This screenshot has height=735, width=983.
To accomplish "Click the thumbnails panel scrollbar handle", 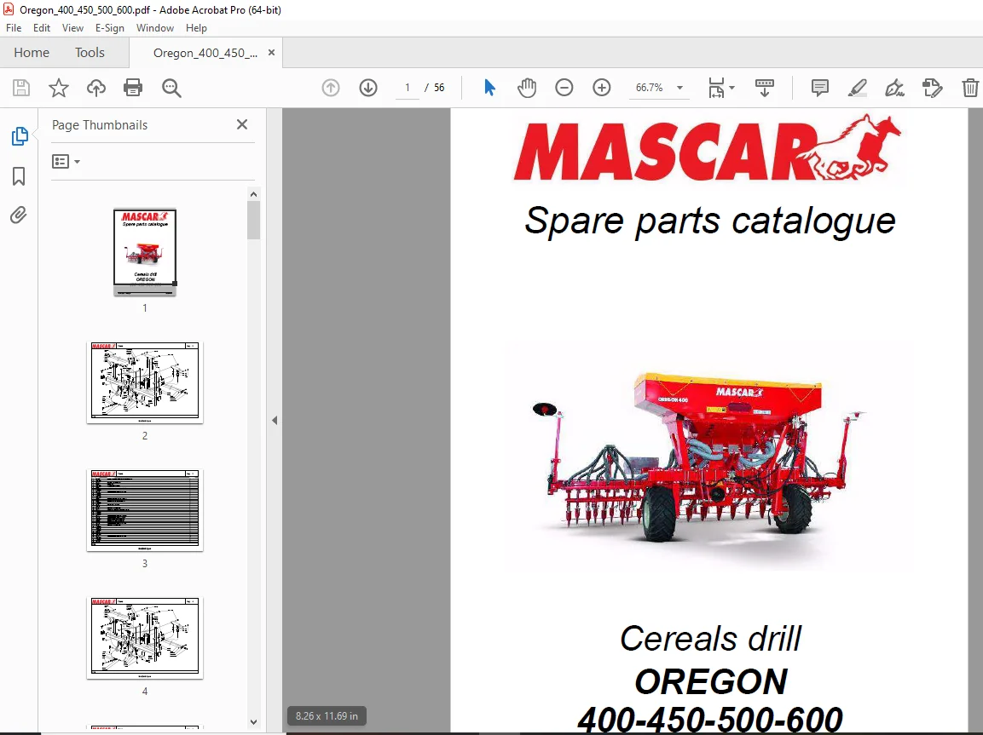I will point(254,221).
